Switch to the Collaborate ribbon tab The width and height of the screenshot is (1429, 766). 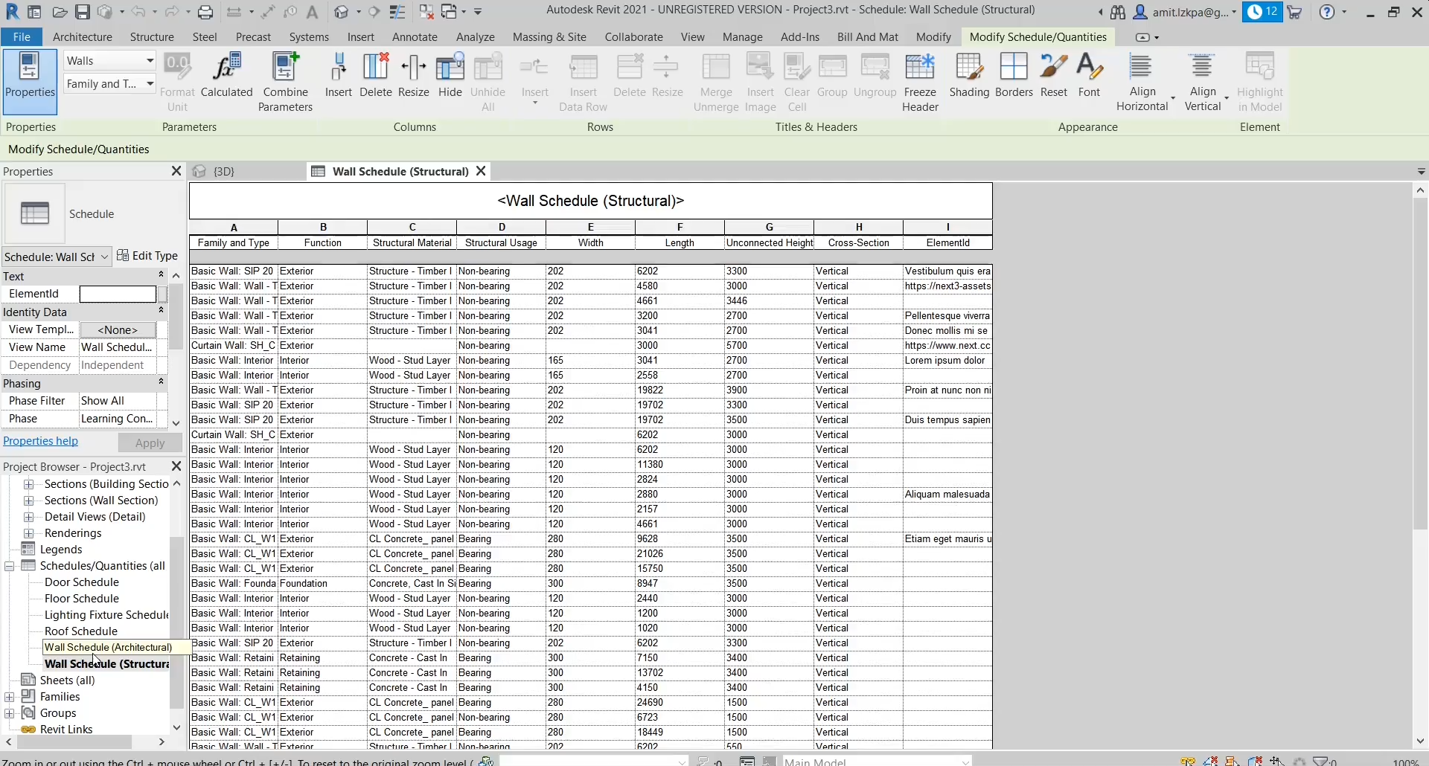point(633,37)
